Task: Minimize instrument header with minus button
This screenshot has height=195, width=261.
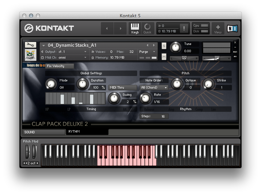Action: [235, 47]
